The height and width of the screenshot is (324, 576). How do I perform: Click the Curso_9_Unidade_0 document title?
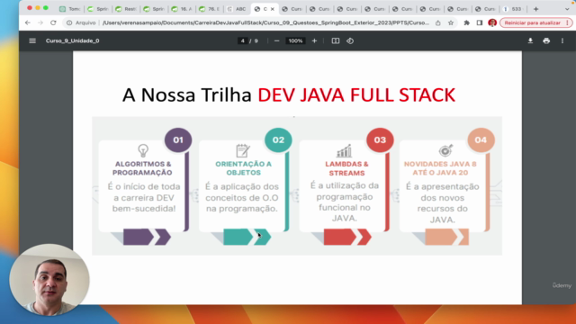tap(72, 40)
